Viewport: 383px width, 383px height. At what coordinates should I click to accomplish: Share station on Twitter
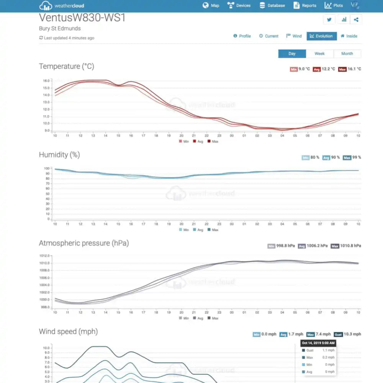[329, 20]
